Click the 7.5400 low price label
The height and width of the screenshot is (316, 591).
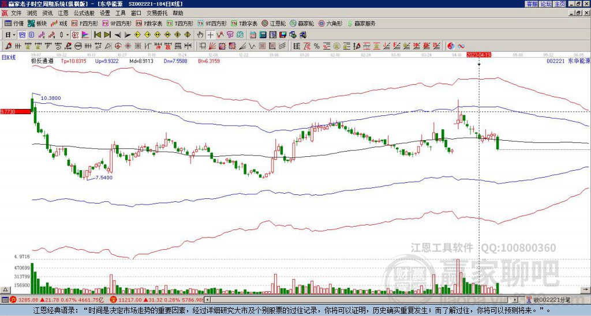point(104,178)
